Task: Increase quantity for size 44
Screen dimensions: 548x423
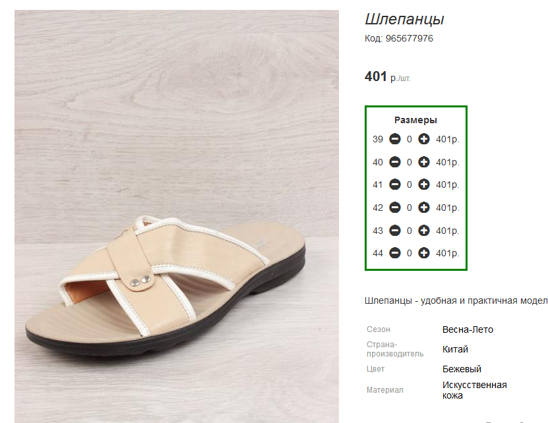Action: [424, 253]
